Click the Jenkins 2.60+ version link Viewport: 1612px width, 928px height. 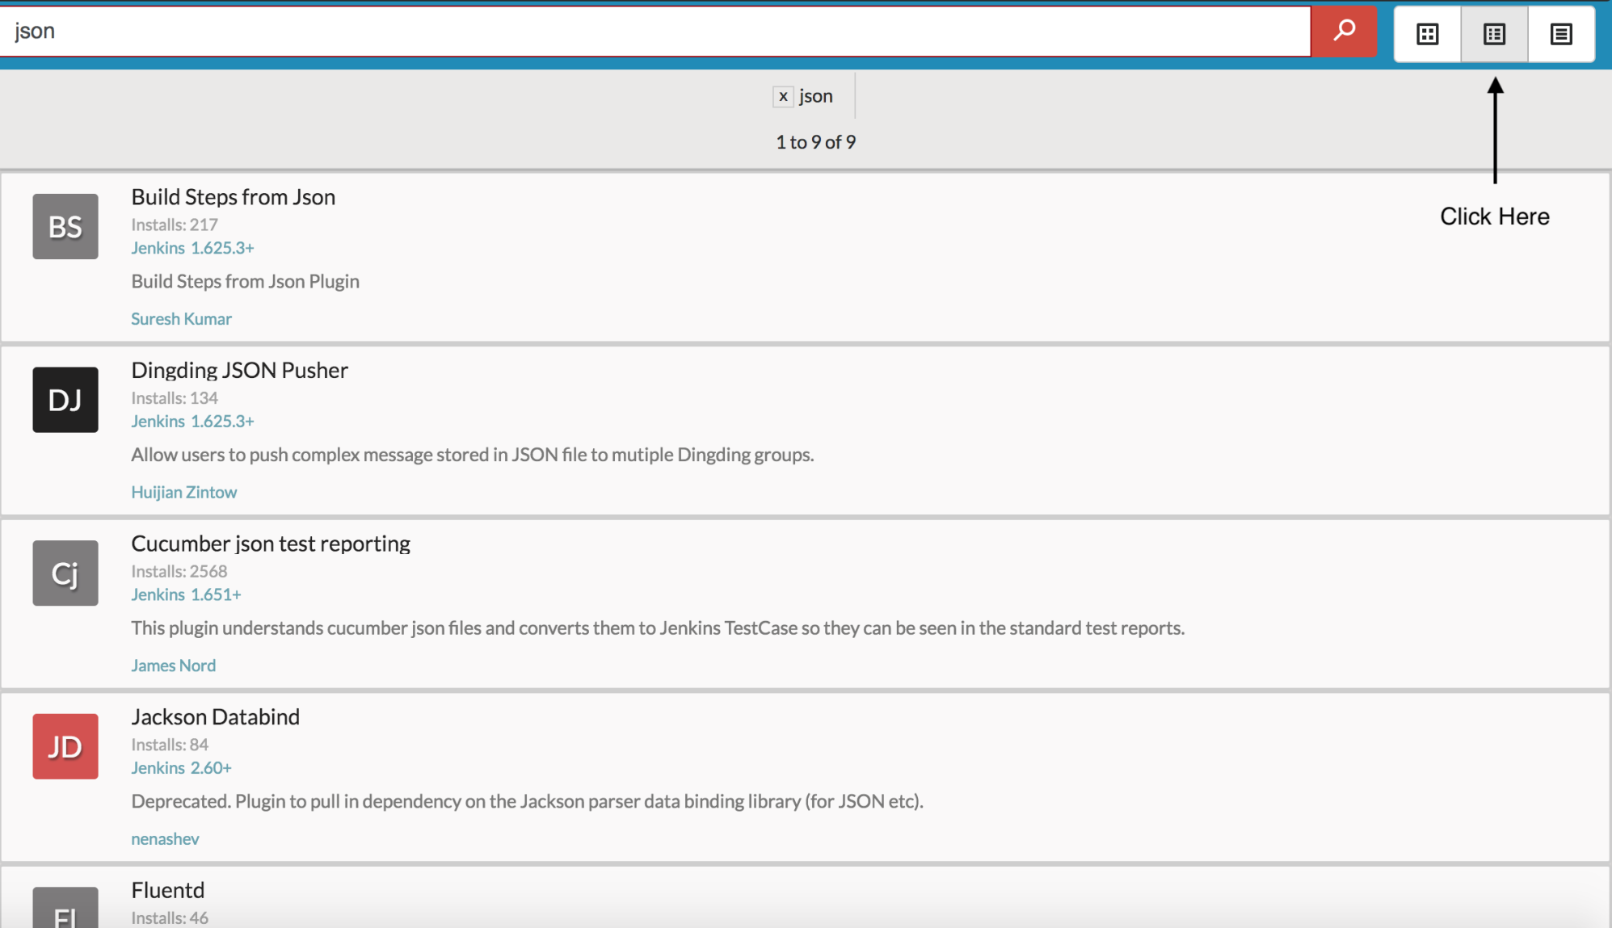click(x=181, y=768)
